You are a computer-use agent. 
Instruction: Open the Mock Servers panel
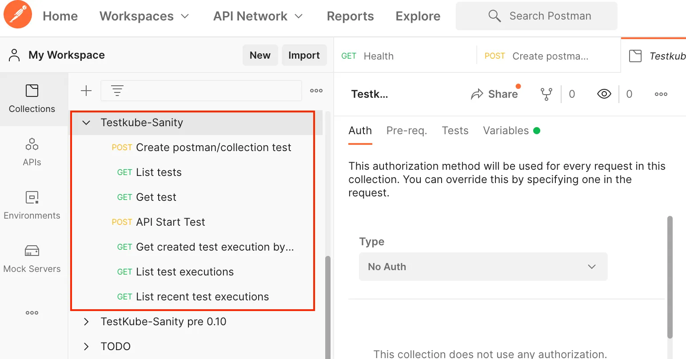(x=32, y=259)
